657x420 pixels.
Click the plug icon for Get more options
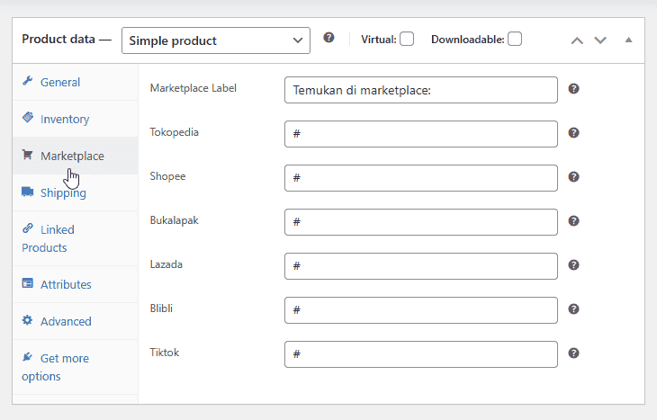(28, 357)
